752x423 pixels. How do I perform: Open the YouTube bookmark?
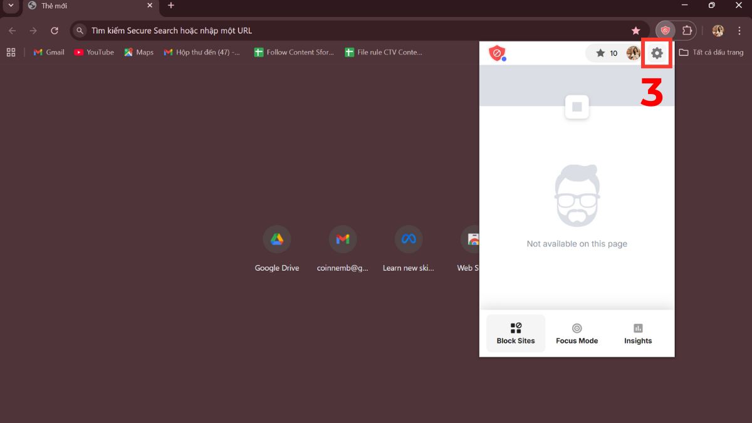click(x=93, y=52)
